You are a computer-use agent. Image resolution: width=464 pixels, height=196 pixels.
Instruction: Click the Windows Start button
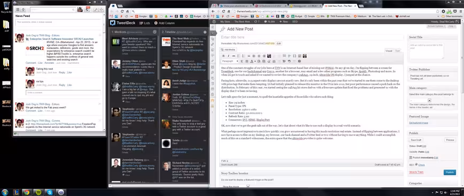click(x=5, y=192)
